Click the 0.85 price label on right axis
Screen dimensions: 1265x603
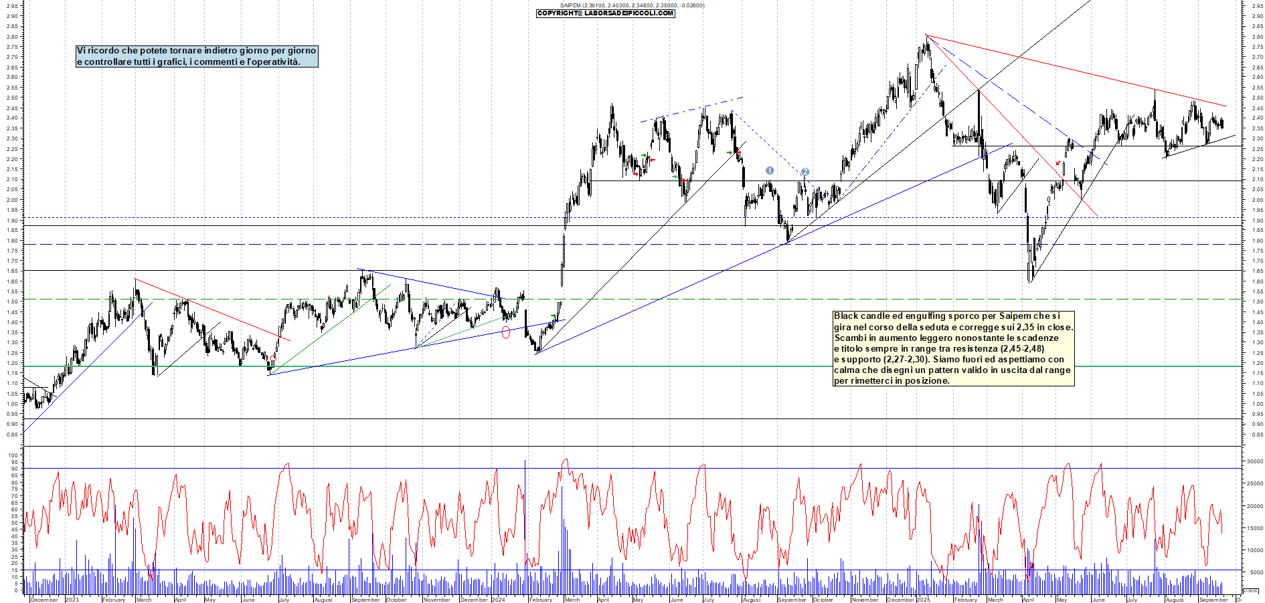pos(1257,435)
